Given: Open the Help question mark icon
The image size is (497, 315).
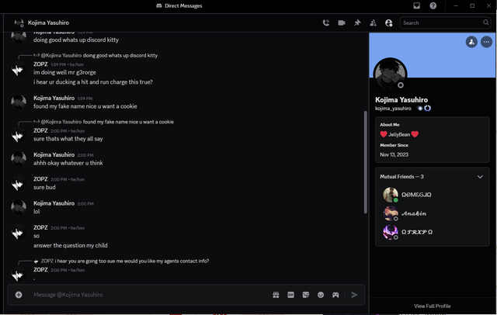Looking at the screenshot, I should tap(433, 5).
